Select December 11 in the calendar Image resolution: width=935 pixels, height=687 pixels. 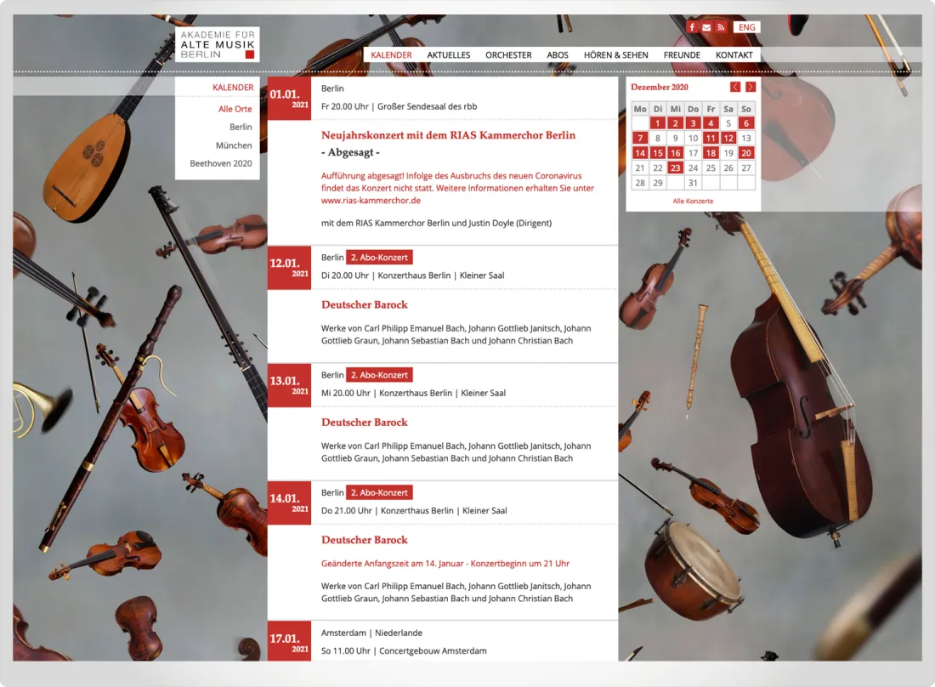(711, 139)
